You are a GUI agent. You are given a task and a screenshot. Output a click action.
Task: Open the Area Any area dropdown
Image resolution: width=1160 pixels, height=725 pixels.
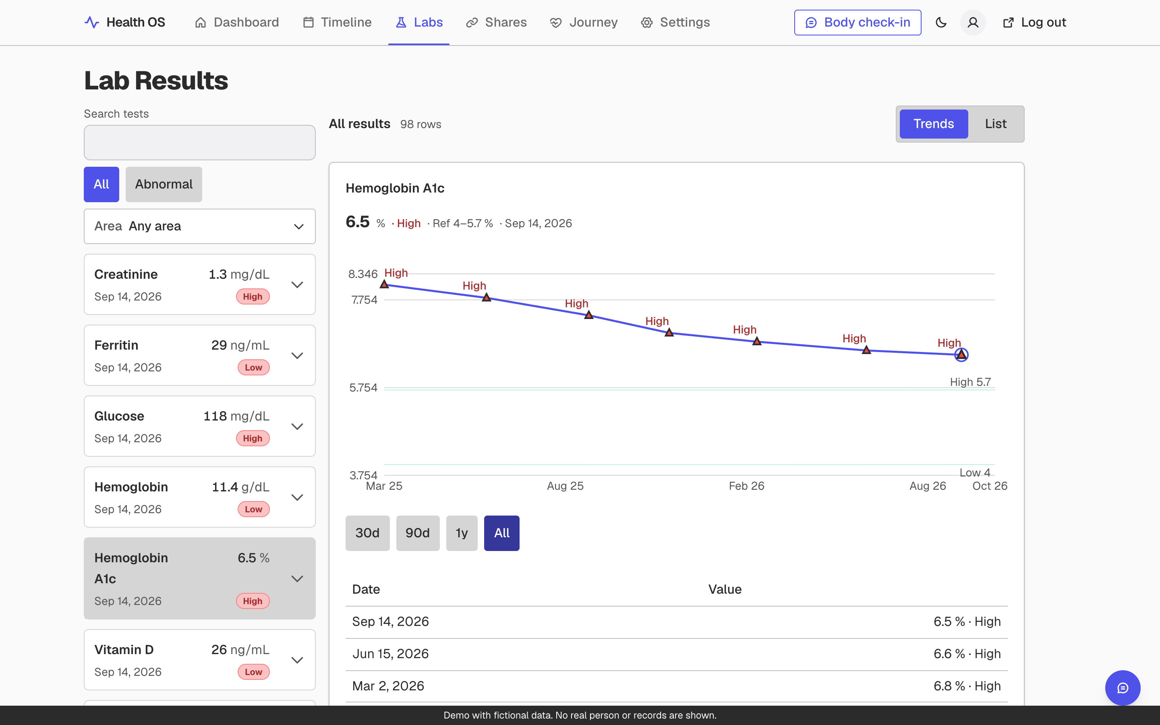click(199, 226)
